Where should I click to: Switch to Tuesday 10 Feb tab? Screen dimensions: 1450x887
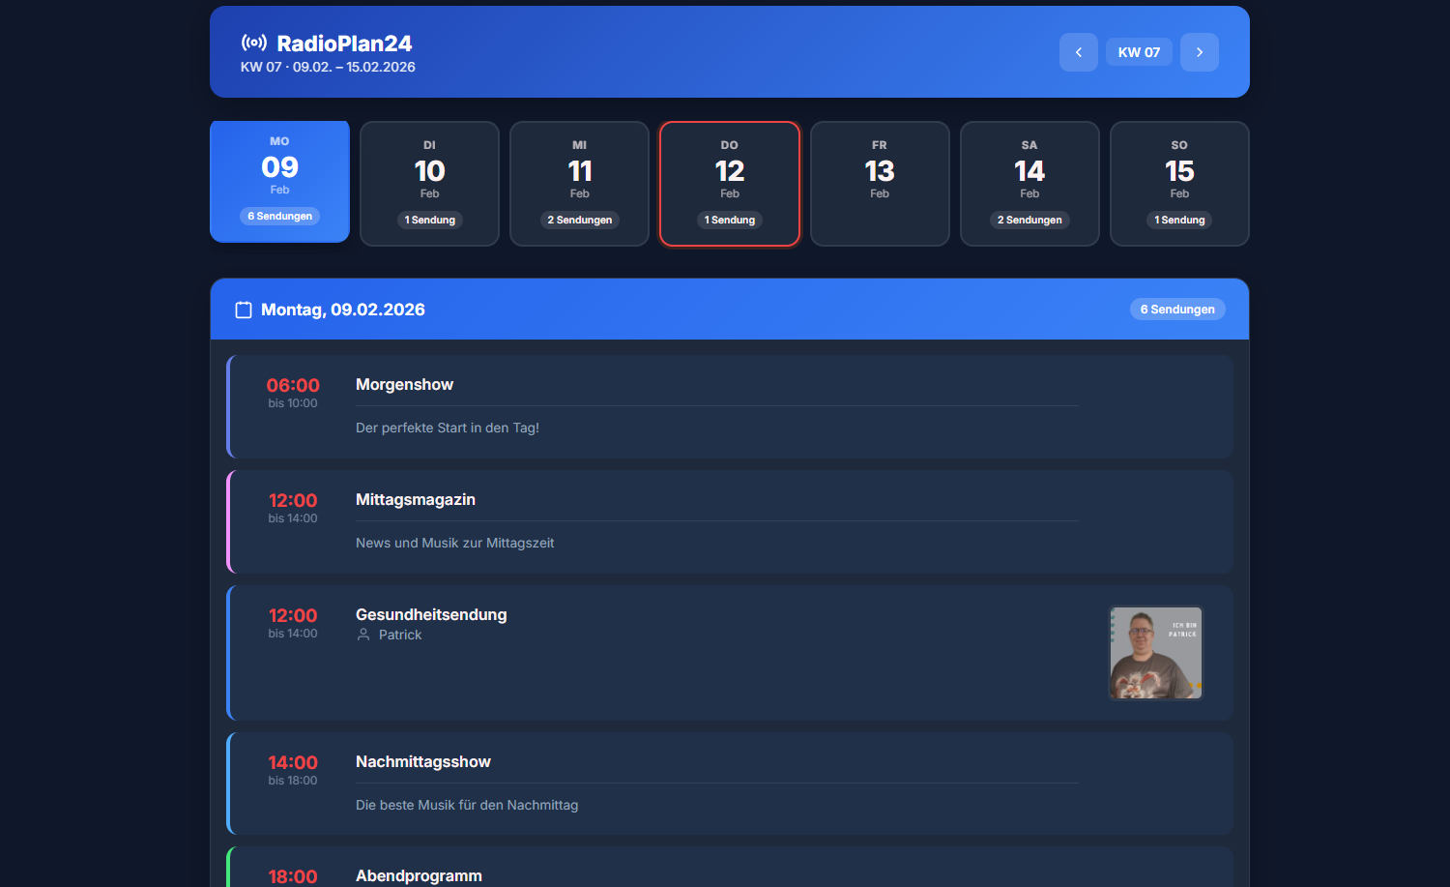(x=429, y=184)
